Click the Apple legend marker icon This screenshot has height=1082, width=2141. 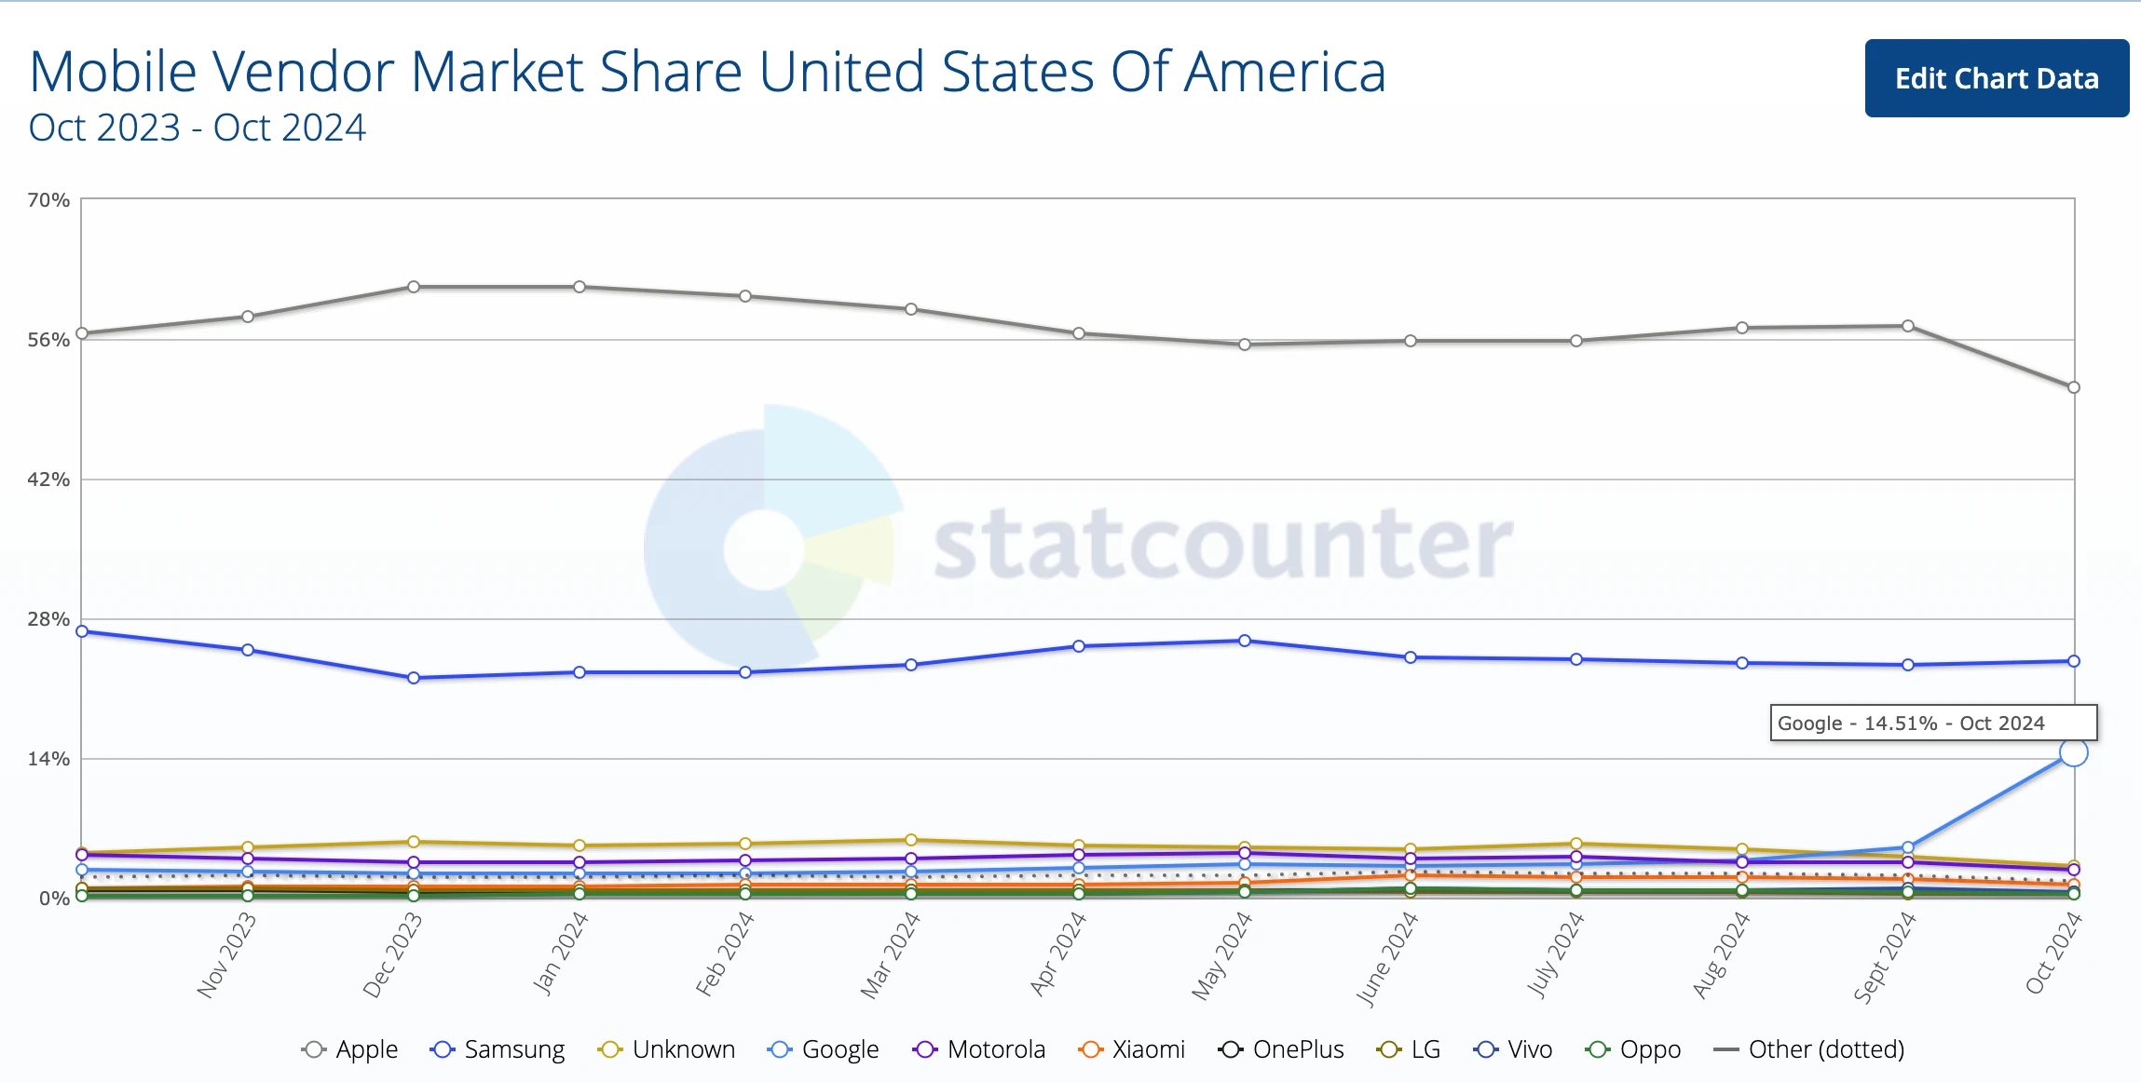tap(314, 1049)
